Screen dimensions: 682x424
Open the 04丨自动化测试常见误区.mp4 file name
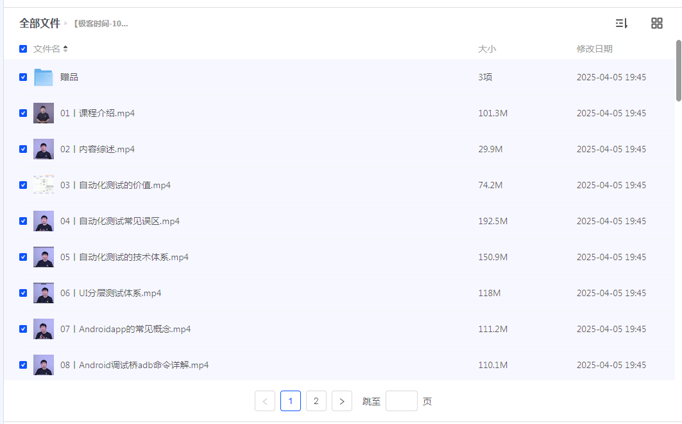tap(120, 221)
